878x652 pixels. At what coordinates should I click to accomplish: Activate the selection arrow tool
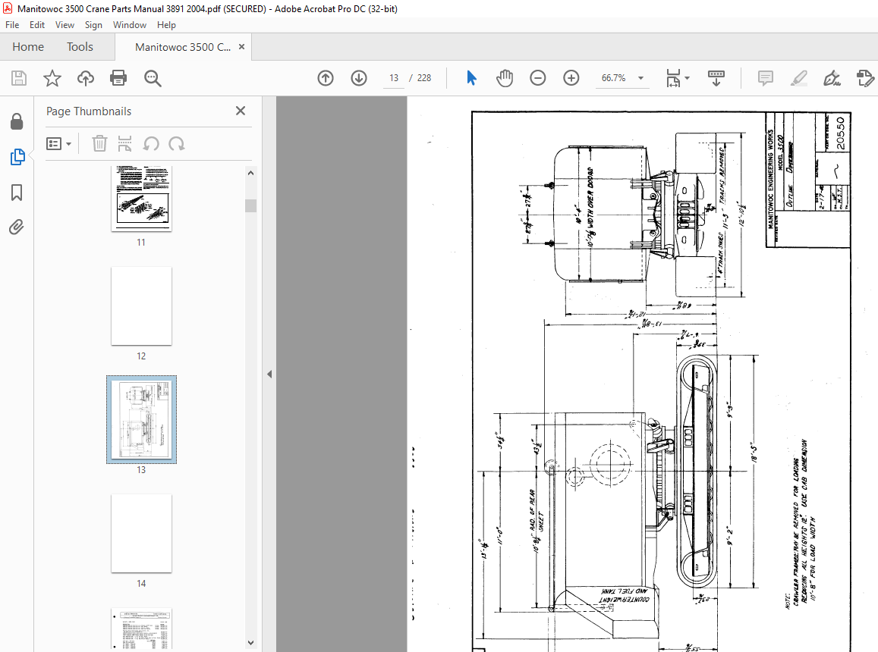coord(471,78)
